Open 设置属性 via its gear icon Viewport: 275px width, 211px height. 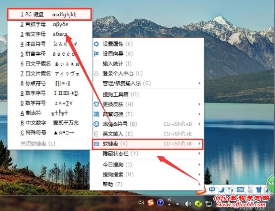96,44
